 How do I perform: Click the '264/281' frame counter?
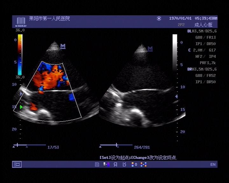pyautogui.click(x=142, y=147)
